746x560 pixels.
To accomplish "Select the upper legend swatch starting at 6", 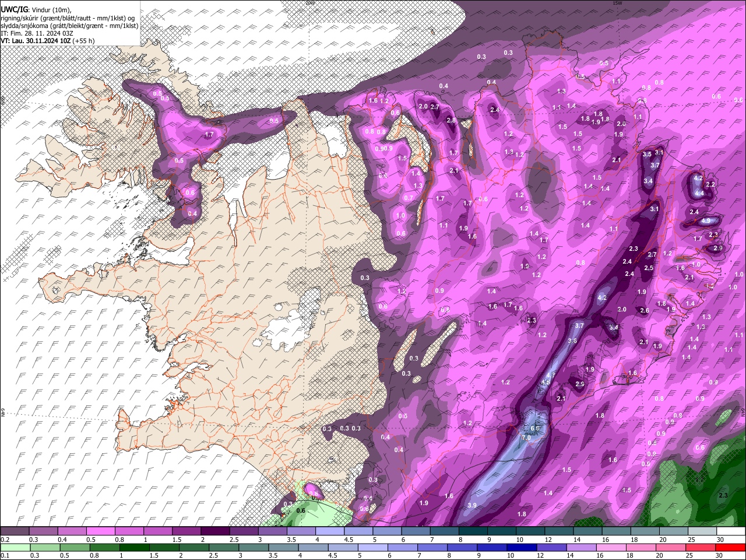I will click(416, 531).
